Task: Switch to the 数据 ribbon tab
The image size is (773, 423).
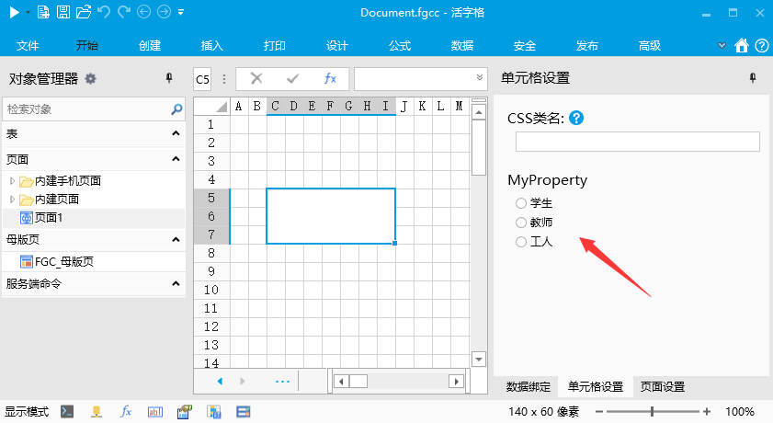Action: coord(462,45)
